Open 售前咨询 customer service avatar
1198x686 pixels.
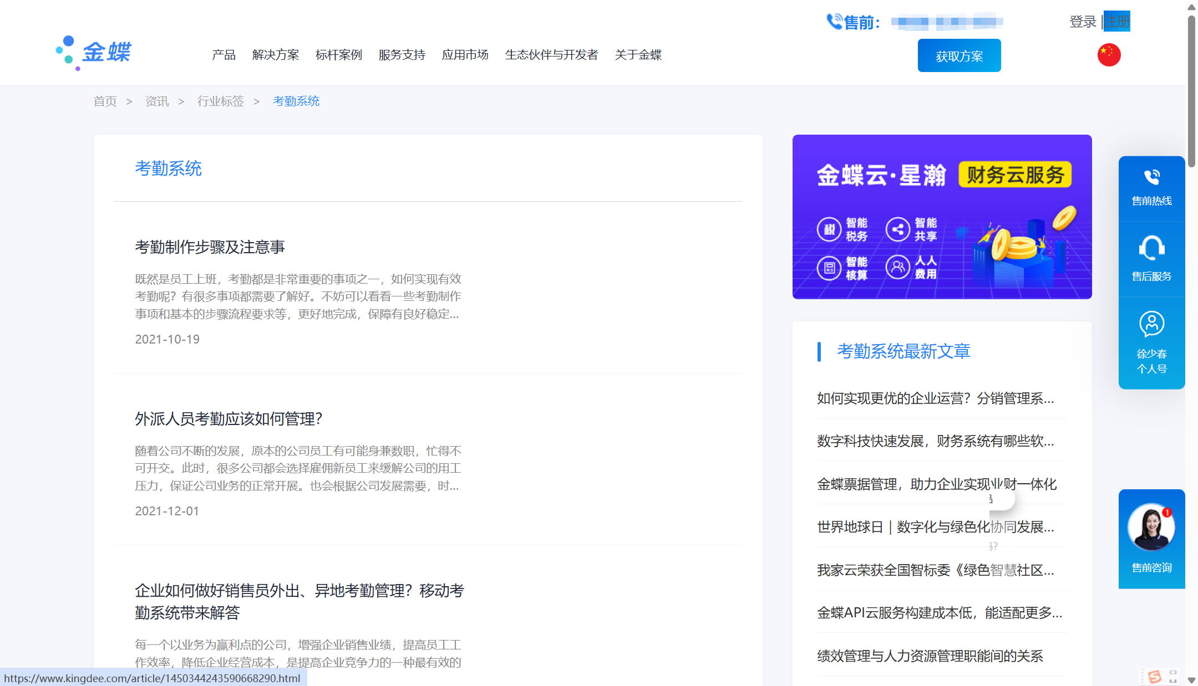[1151, 528]
